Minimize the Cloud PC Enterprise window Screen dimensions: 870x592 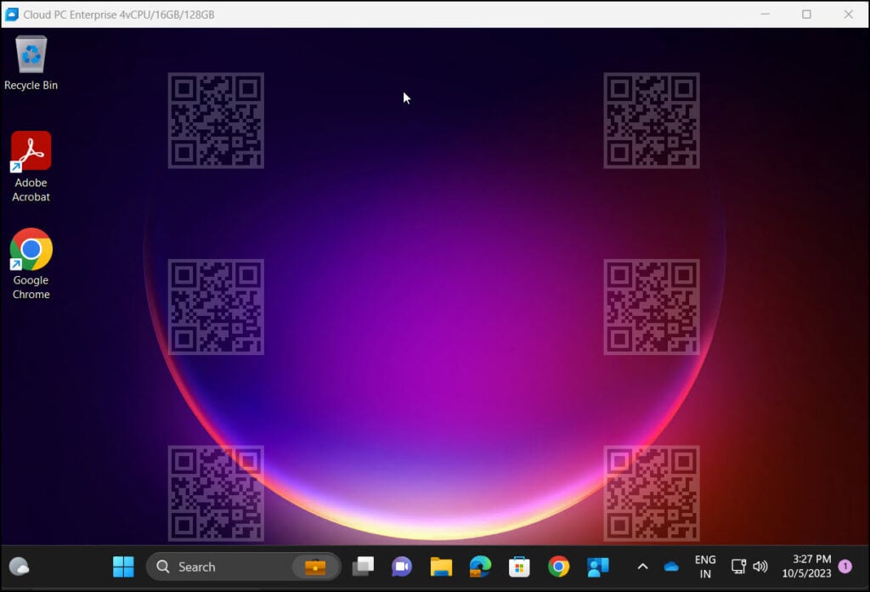[765, 14]
